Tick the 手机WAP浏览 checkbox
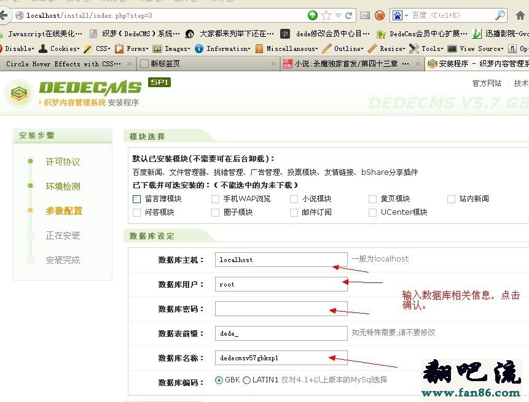The height and width of the screenshot is (402, 529). pos(215,199)
